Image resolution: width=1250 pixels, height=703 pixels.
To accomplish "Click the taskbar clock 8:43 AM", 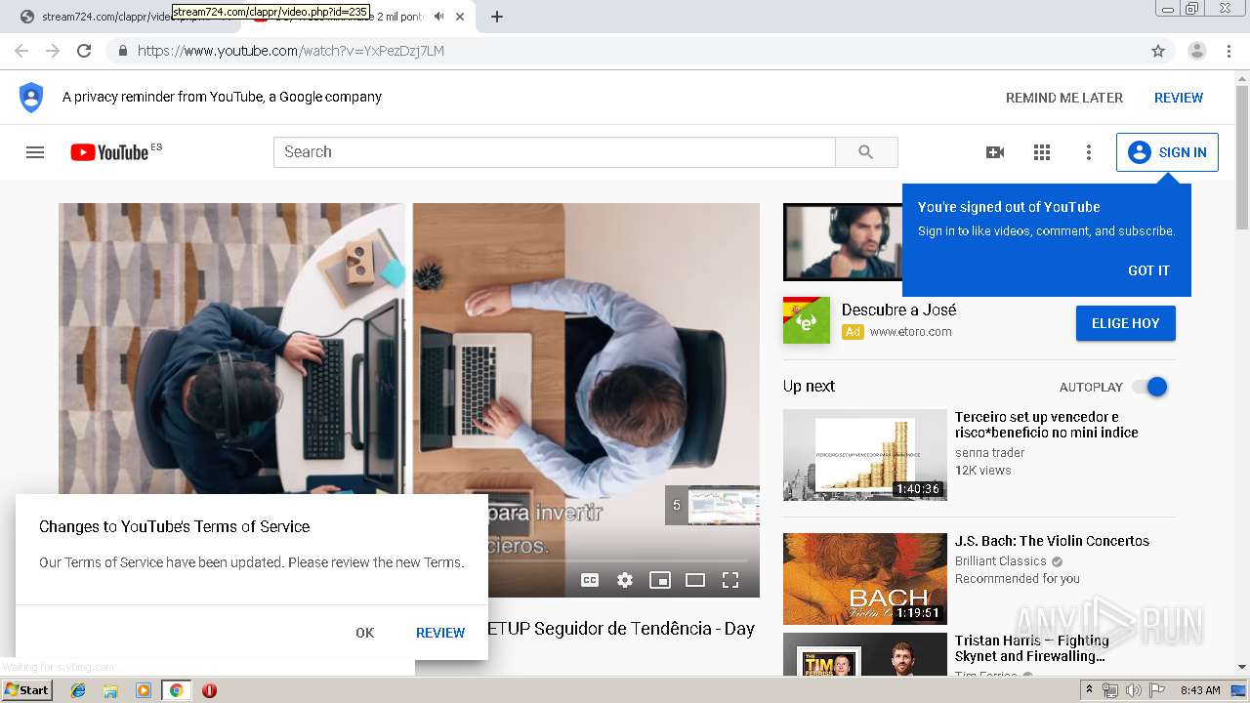I will pos(1200,690).
